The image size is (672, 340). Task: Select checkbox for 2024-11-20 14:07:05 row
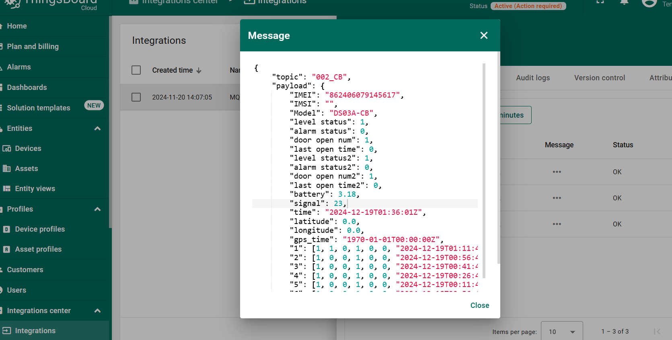click(x=136, y=97)
